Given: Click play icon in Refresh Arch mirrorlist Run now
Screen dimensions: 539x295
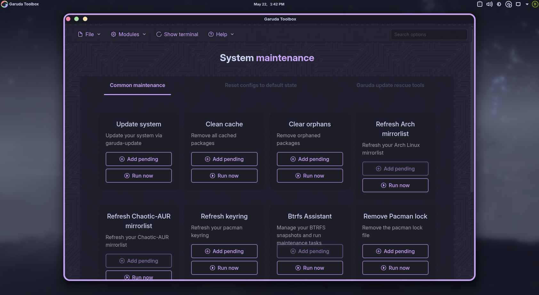Looking at the screenshot, I should [x=383, y=185].
